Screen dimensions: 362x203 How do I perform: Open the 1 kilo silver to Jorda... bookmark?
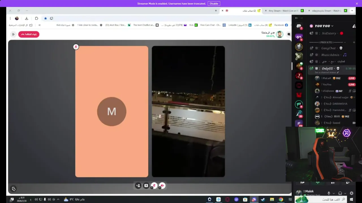click(90, 25)
